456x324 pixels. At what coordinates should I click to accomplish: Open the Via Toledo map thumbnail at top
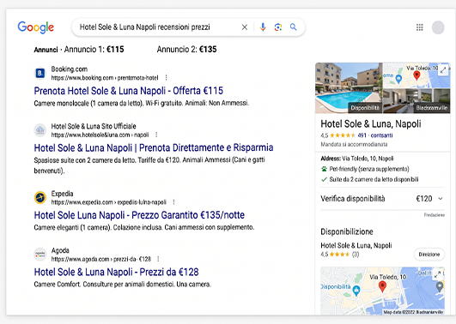coord(416,75)
